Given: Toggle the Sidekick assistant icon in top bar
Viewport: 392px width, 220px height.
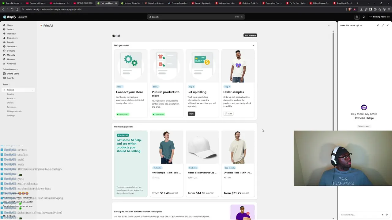Looking at the screenshot, I should 357,17.
